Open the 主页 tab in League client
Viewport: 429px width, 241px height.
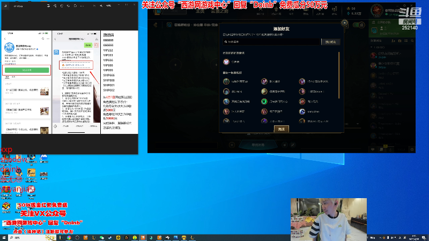coord(200,11)
